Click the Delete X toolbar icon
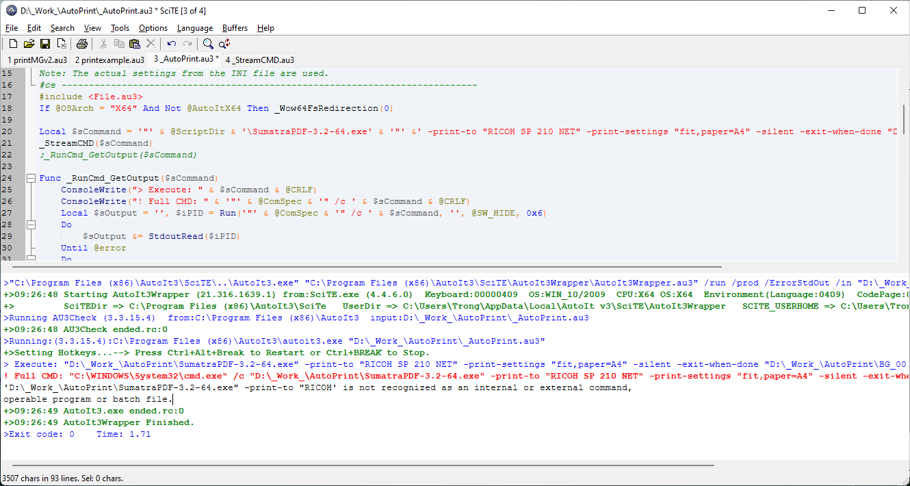This screenshot has height=486, width=910. pos(151,44)
